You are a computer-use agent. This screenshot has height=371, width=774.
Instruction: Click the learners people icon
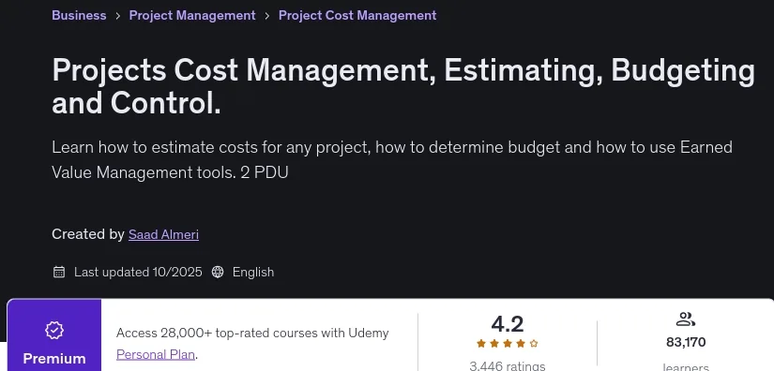(686, 319)
